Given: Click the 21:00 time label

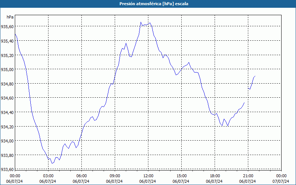Looking at the screenshot, I should [248, 176].
